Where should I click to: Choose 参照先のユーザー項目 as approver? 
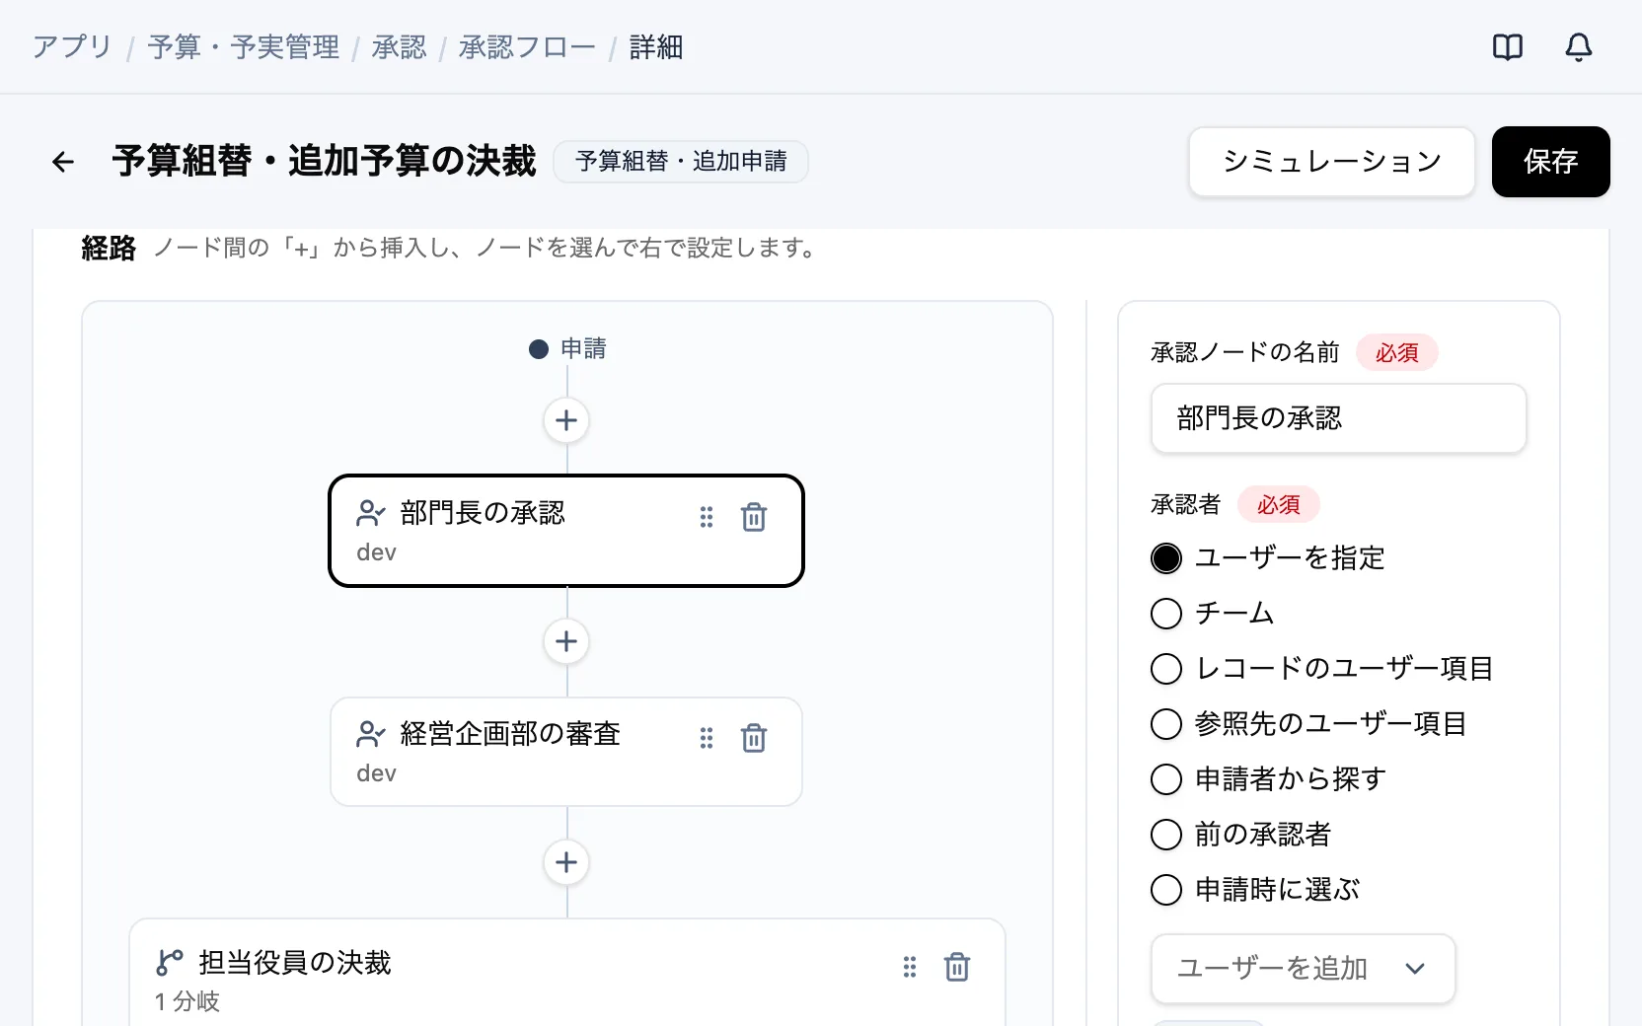tap(1166, 724)
